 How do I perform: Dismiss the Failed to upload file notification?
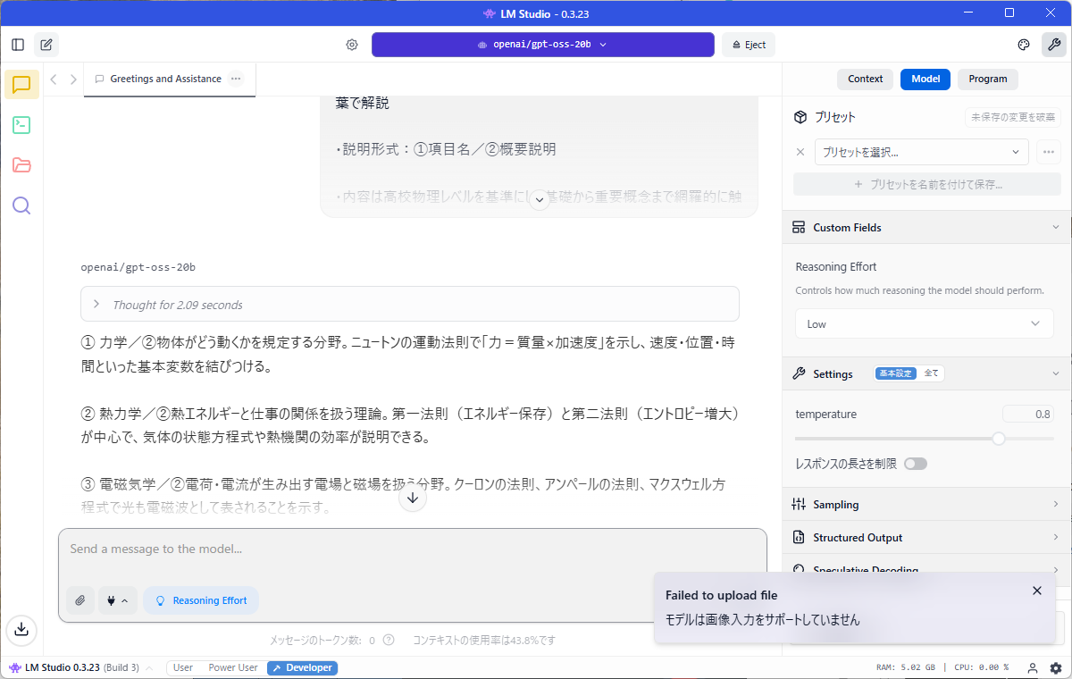click(x=1036, y=591)
